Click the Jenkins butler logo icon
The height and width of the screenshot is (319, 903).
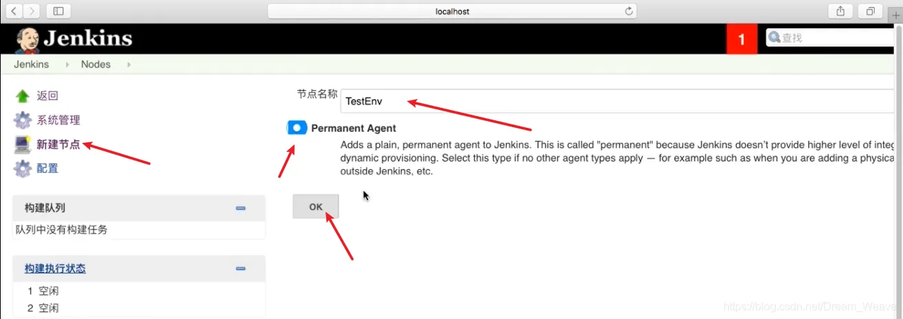pyautogui.click(x=28, y=39)
